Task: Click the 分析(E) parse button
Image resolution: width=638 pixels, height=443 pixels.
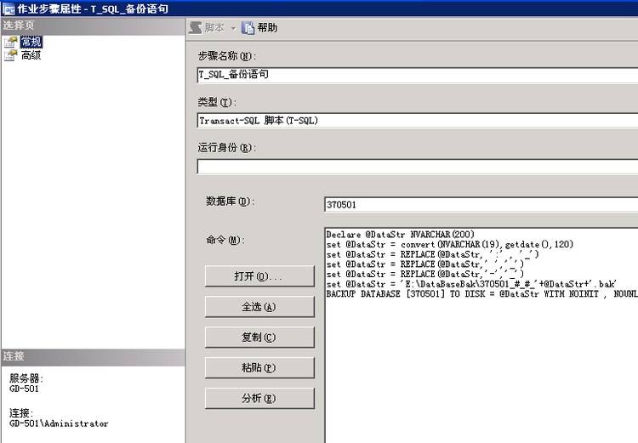Action: click(259, 399)
